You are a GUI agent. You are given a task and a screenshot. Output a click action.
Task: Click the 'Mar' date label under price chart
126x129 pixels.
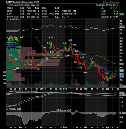[86, 89]
